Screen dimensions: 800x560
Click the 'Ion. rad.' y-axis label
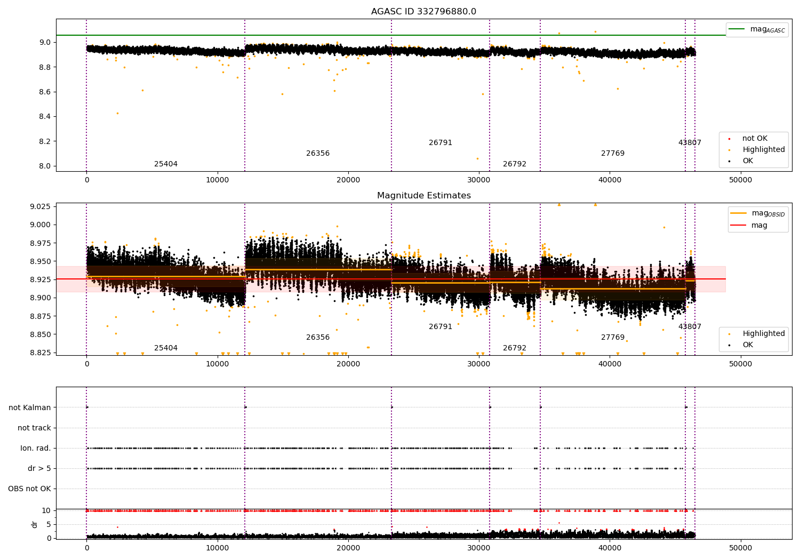[36, 449]
